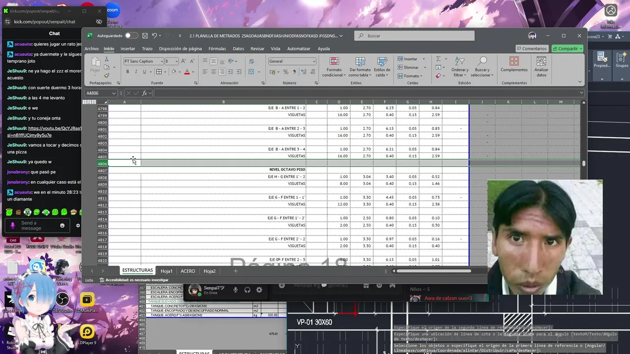Cut selection with the scissors icon
This screenshot has height=354, width=630.
(x=107, y=60)
